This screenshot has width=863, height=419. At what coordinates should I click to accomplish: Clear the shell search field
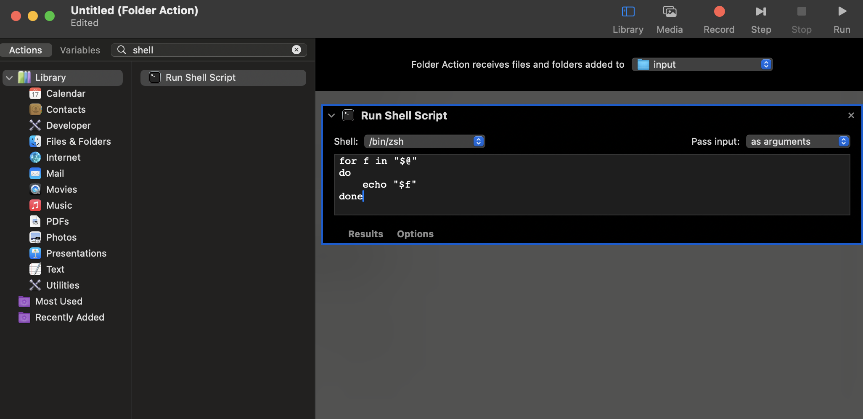click(296, 50)
